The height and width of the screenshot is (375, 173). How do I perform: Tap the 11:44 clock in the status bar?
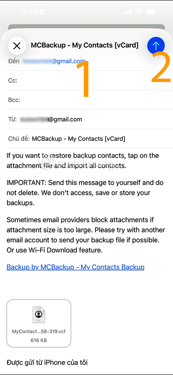pos(29,12)
